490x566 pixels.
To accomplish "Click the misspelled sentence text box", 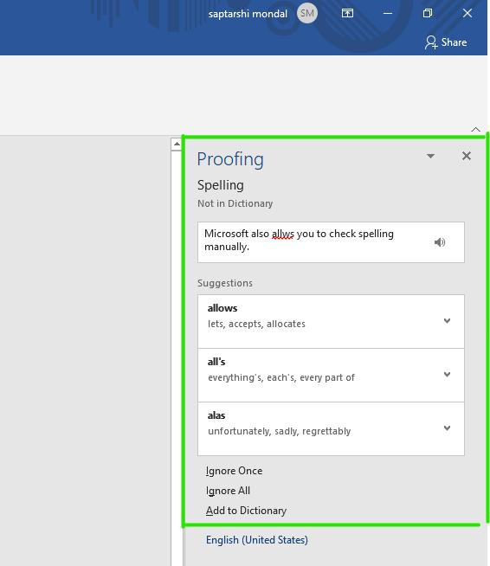I will pos(331,242).
